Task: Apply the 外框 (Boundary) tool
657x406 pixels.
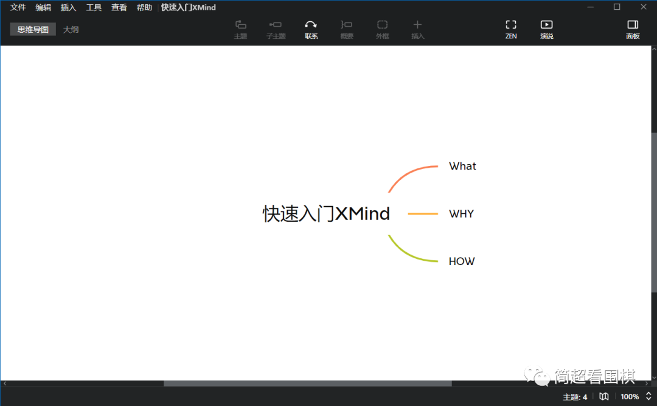Action: [382, 29]
